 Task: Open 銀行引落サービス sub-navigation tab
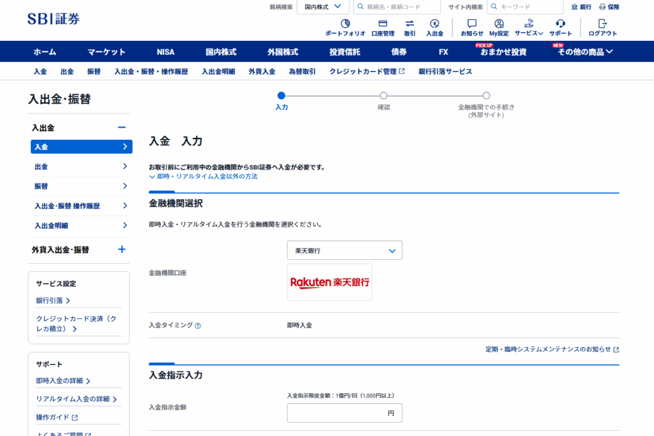(x=445, y=71)
